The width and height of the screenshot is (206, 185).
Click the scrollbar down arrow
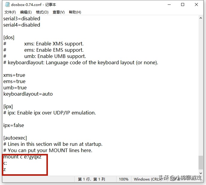tap(201, 173)
